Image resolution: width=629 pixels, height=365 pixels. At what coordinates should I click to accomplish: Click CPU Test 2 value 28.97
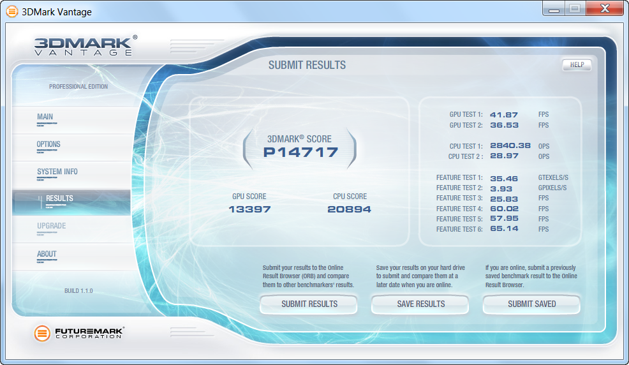coord(504,156)
